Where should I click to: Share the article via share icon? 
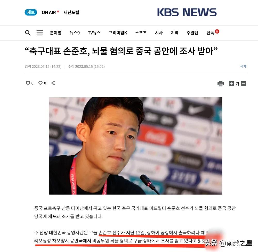tap(53, 83)
